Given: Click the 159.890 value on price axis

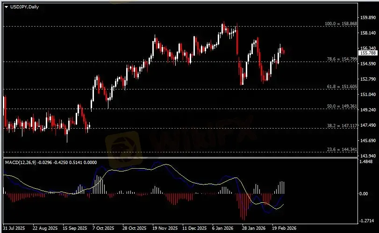Looking at the screenshot, I should [368, 17].
